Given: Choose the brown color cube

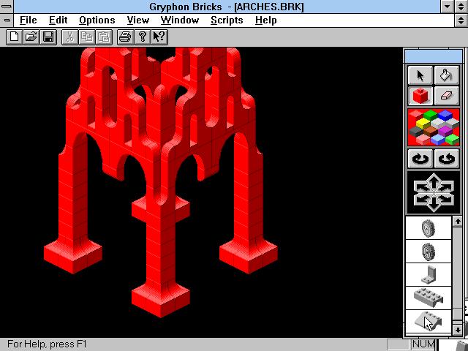Looking at the screenshot, I should coord(430,131).
